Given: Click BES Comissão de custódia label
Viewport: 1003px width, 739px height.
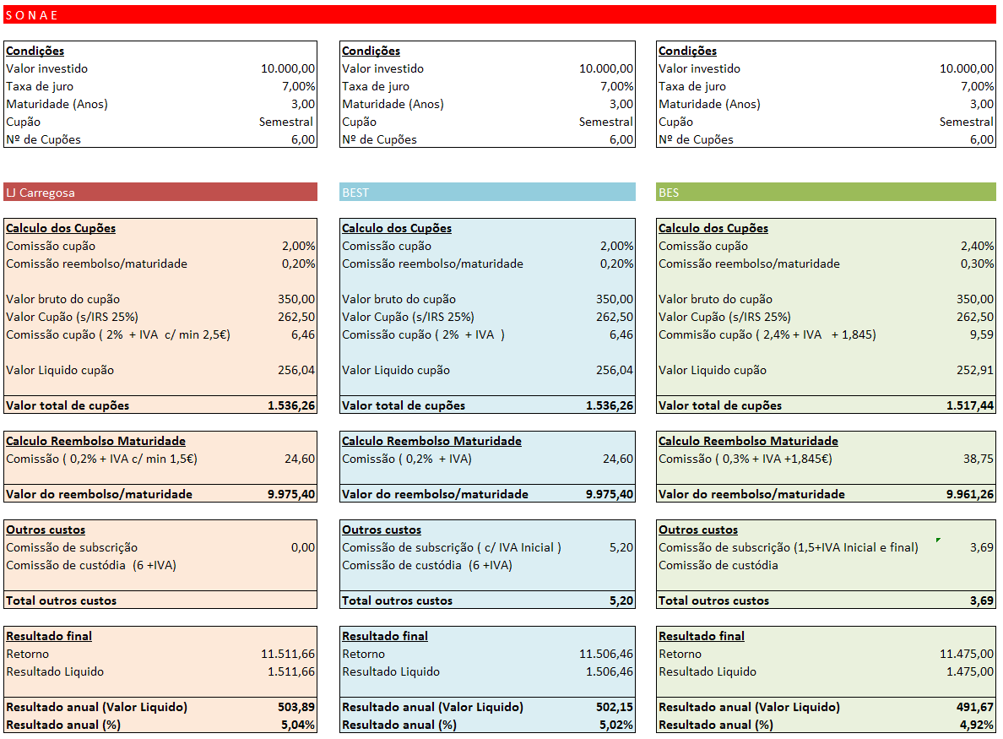Looking at the screenshot, I should click(x=718, y=565).
